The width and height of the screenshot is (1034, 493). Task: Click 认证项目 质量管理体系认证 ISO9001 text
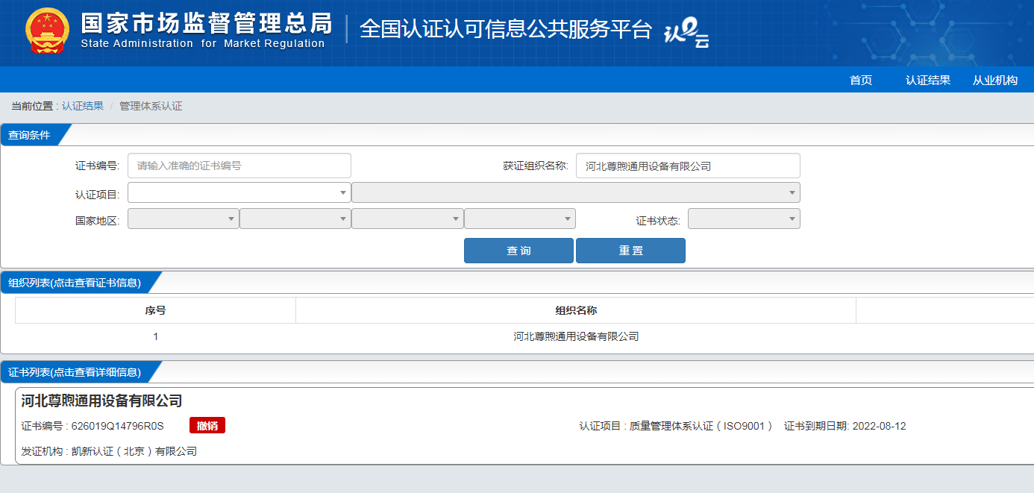(x=676, y=427)
